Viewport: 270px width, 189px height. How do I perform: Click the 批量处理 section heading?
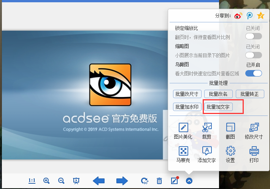[218, 83]
